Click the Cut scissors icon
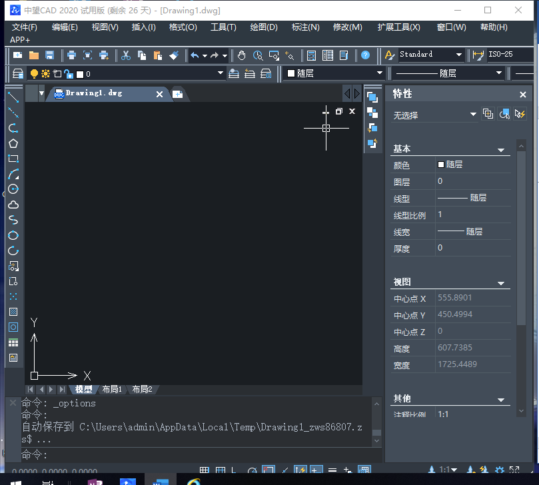539x485 pixels. point(126,55)
